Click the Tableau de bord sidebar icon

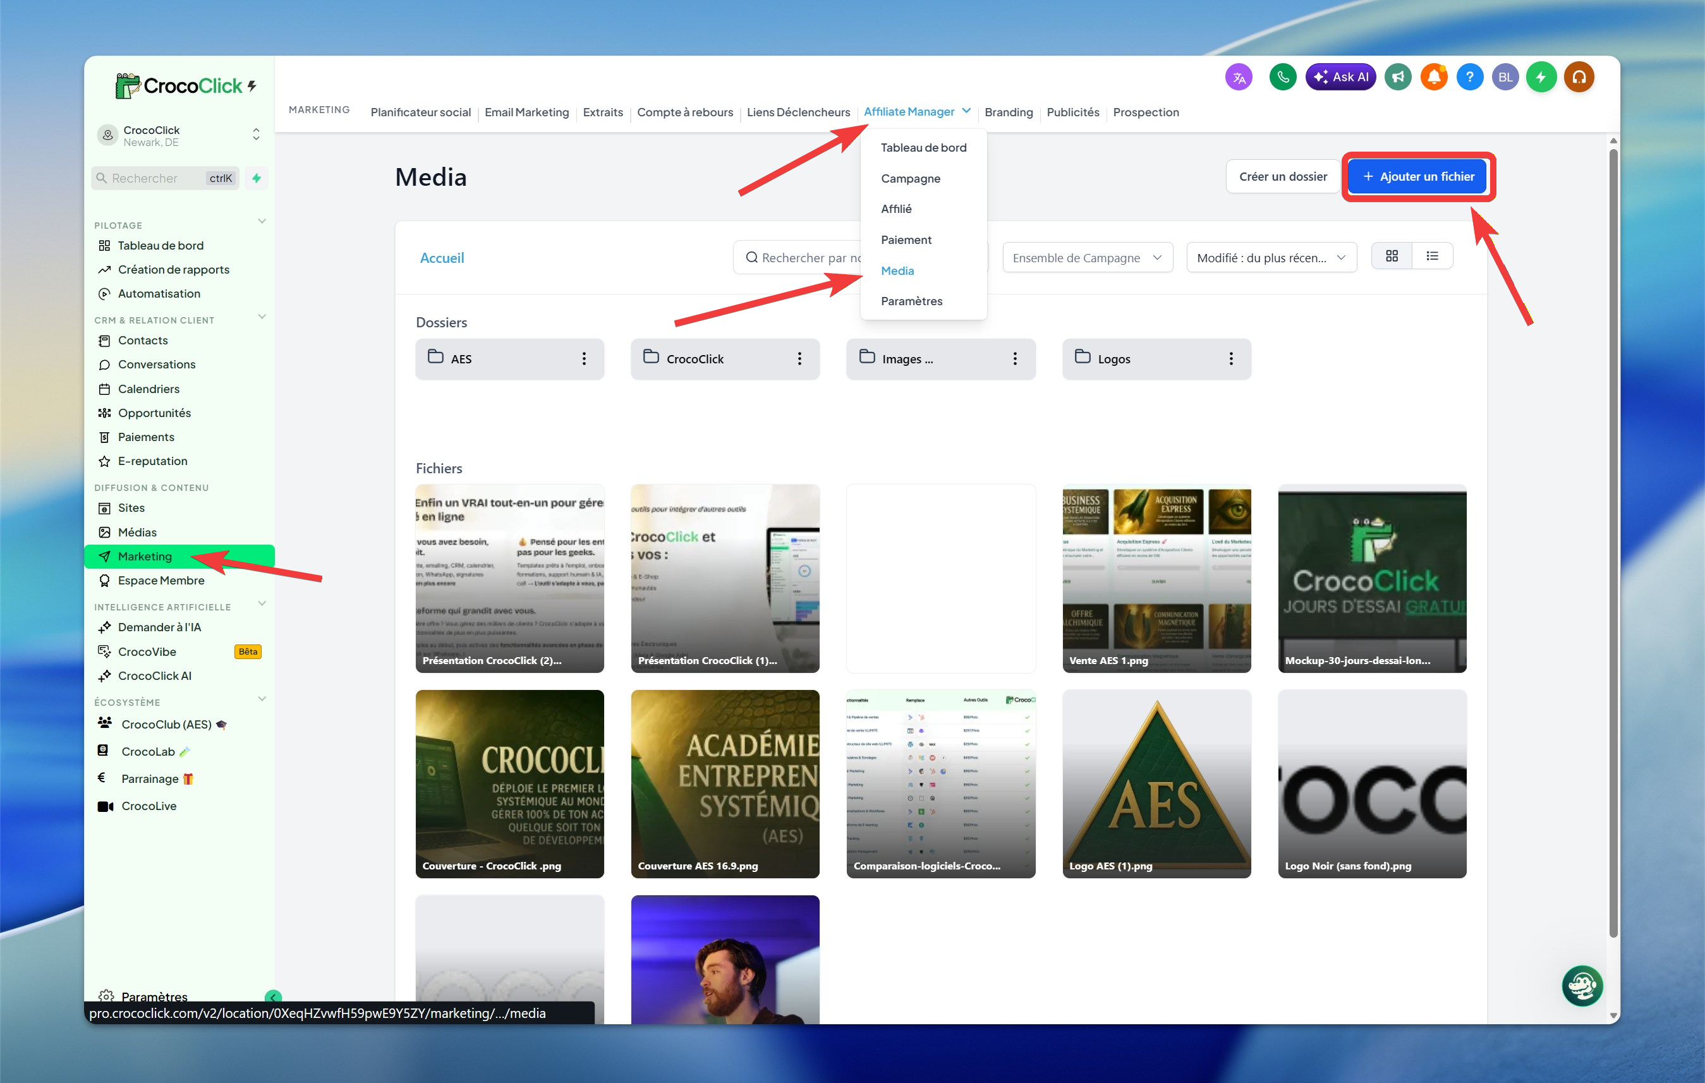point(104,246)
